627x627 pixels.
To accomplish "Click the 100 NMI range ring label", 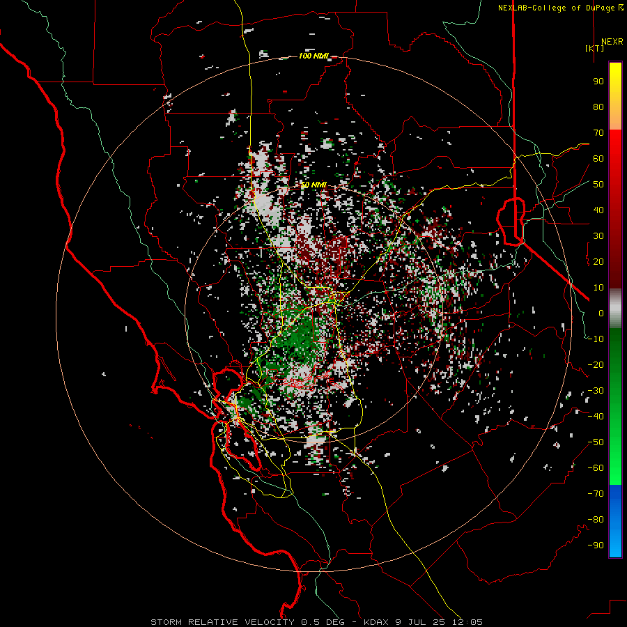I will click(x=313, y=56).
